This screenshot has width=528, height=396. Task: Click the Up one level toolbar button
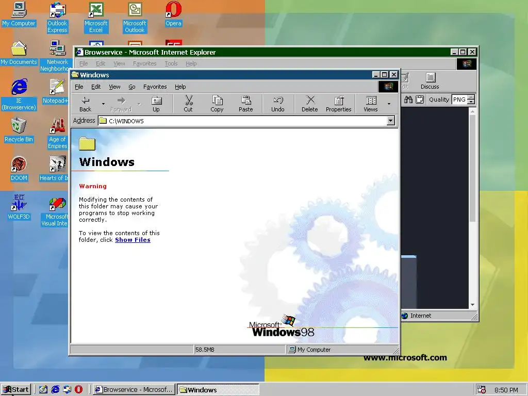(x=156, y=104)
